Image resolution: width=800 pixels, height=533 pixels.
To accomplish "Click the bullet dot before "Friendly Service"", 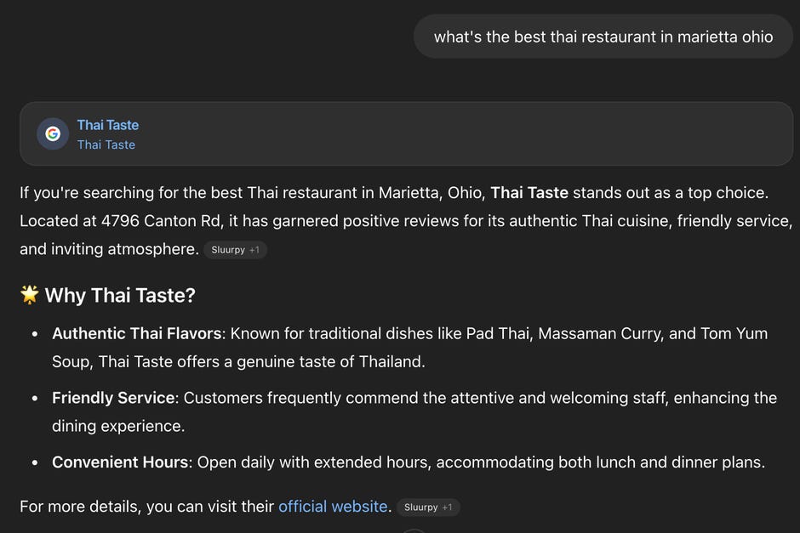I will coord(35,399).
